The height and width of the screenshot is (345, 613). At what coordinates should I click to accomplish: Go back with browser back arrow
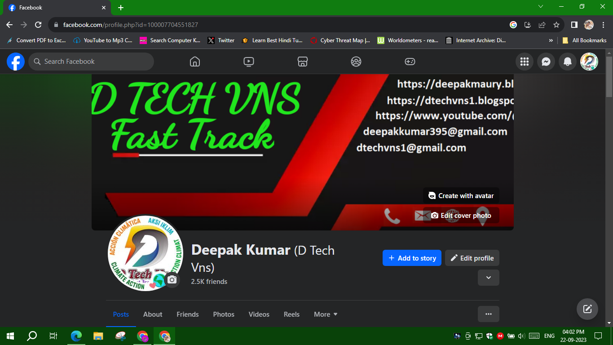(9, 25)
